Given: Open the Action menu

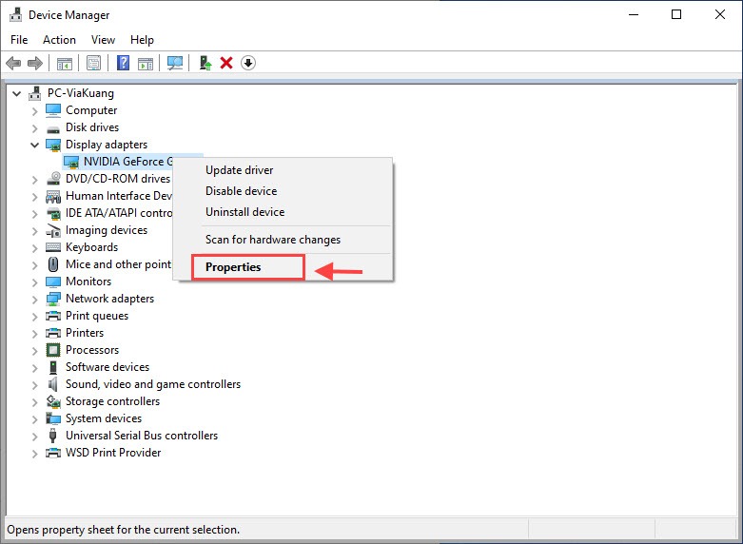Looking at the screenshot, I should 59,40.
